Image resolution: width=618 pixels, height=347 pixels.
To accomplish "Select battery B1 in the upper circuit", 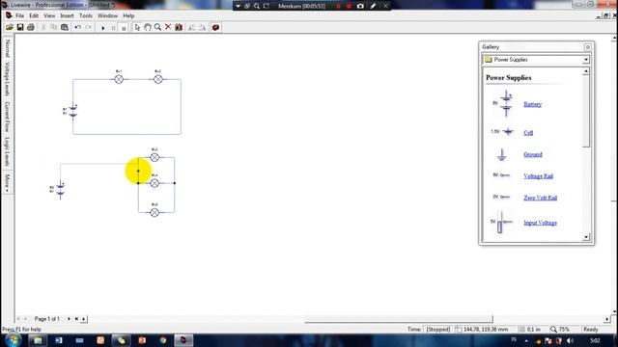I will coord(73,111).
